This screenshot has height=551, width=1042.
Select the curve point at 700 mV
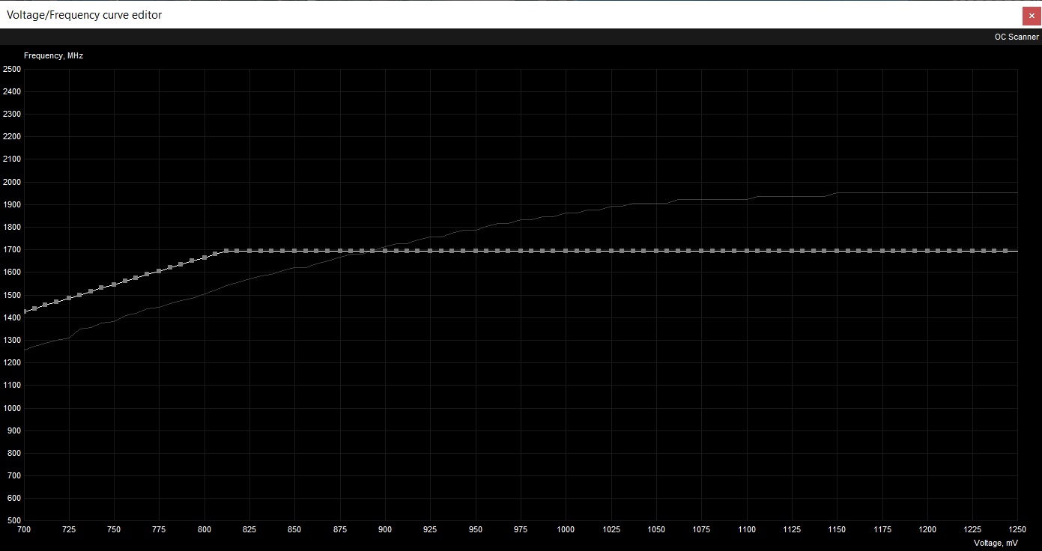(x=25, y=311)
